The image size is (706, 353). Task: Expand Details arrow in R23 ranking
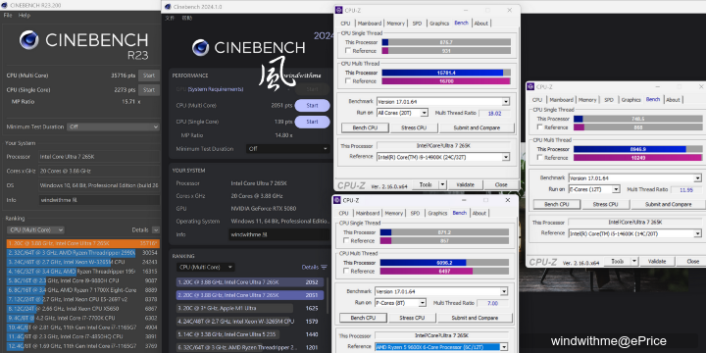[x=155, y=230]
